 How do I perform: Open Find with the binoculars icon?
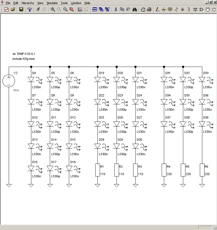coord(135,10)
